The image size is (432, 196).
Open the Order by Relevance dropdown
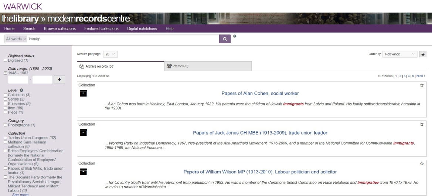pyautogui.click(x=399, y=54)
